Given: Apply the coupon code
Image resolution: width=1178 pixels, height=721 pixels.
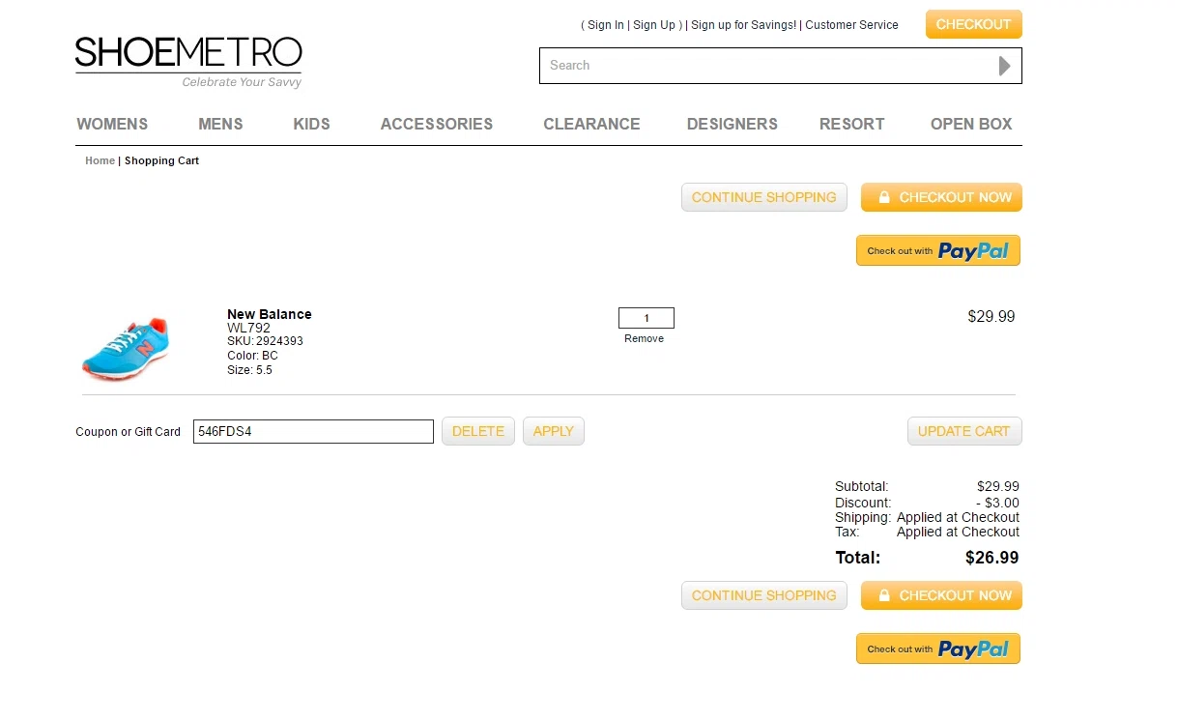Looking at the screenshot, I should tap(554, 431).
